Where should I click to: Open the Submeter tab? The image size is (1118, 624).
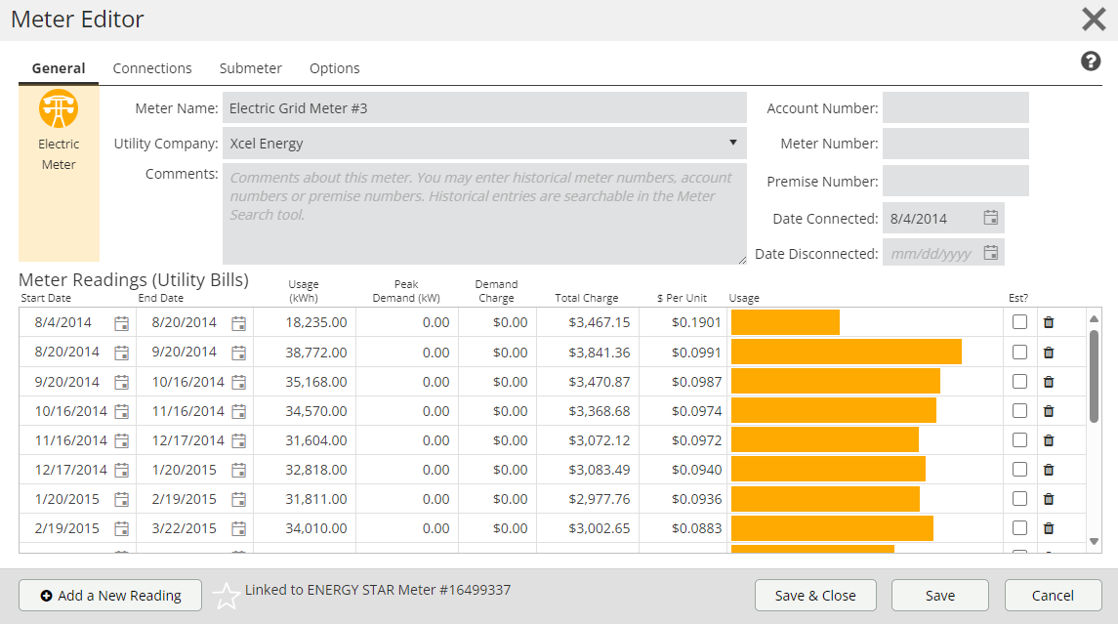point(251,68)
